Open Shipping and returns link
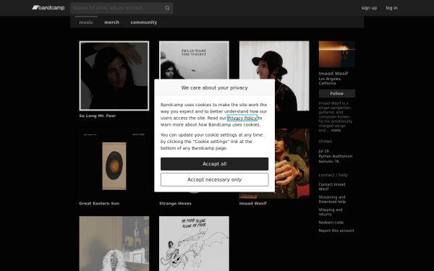The height and width of the screenshot is (271, 434). pyautogui.click(x=331, y=212)
